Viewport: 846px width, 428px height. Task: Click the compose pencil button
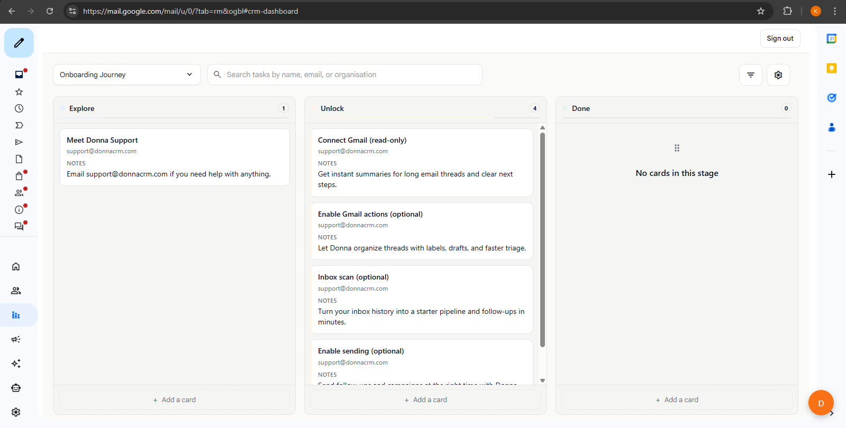pos(19,43)
